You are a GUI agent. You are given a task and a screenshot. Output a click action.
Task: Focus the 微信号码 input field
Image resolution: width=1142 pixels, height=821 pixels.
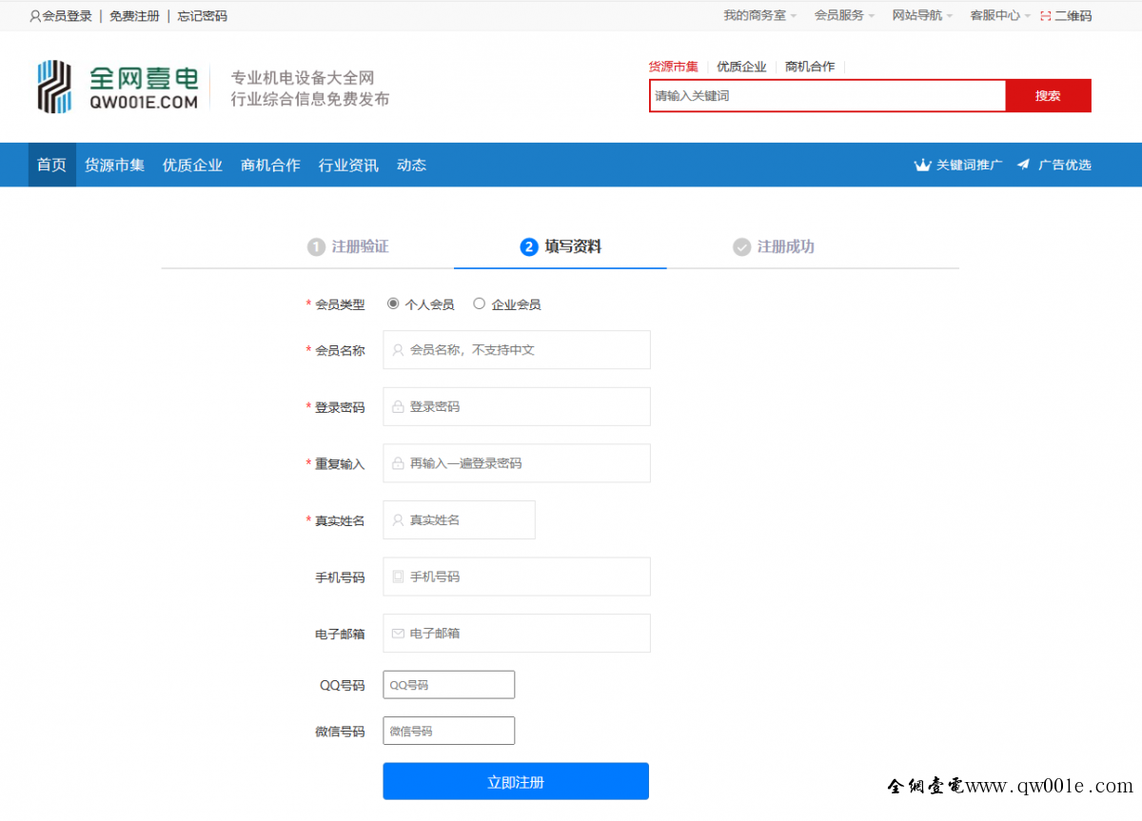[x=449, y=731]
